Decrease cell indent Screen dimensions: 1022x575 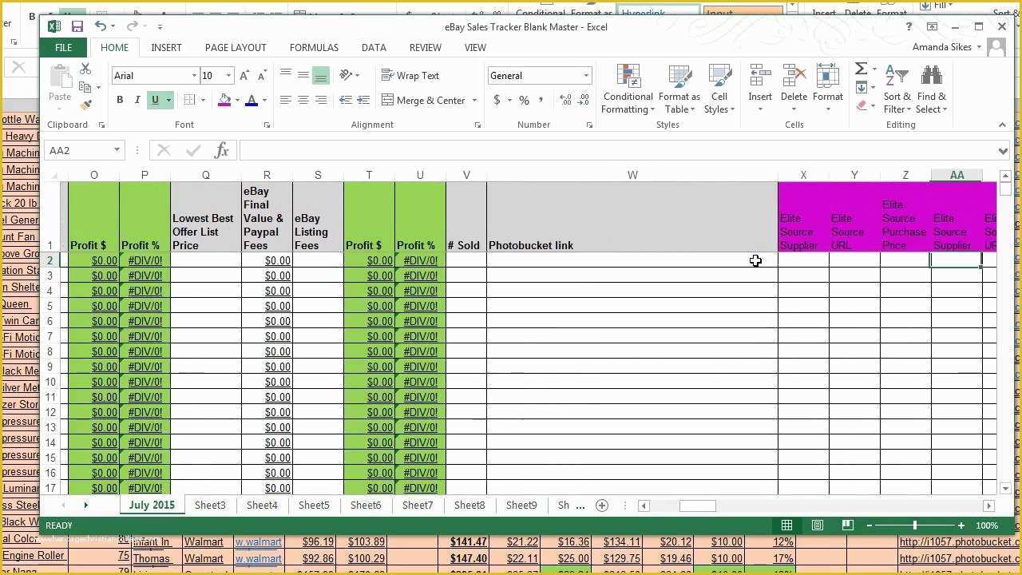[346, 100]
